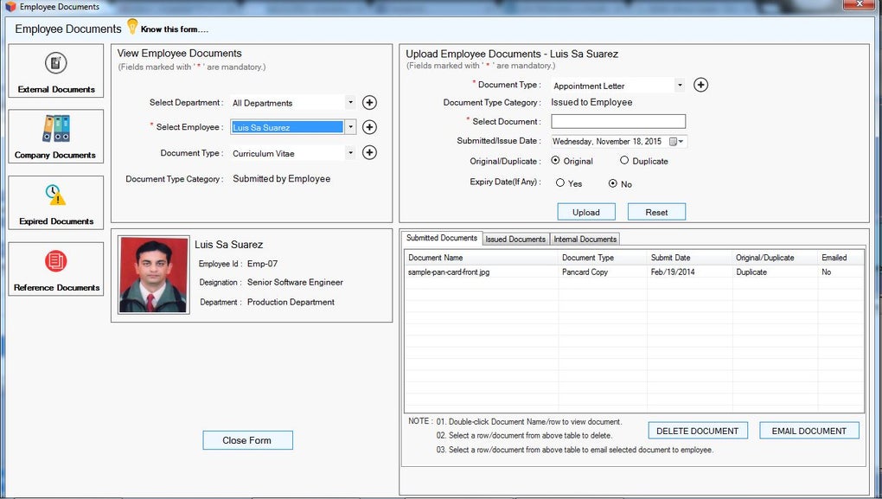The height and width of the screenshot is (499, 882).
Task: Click the Reset button
Action: (656, 212)
